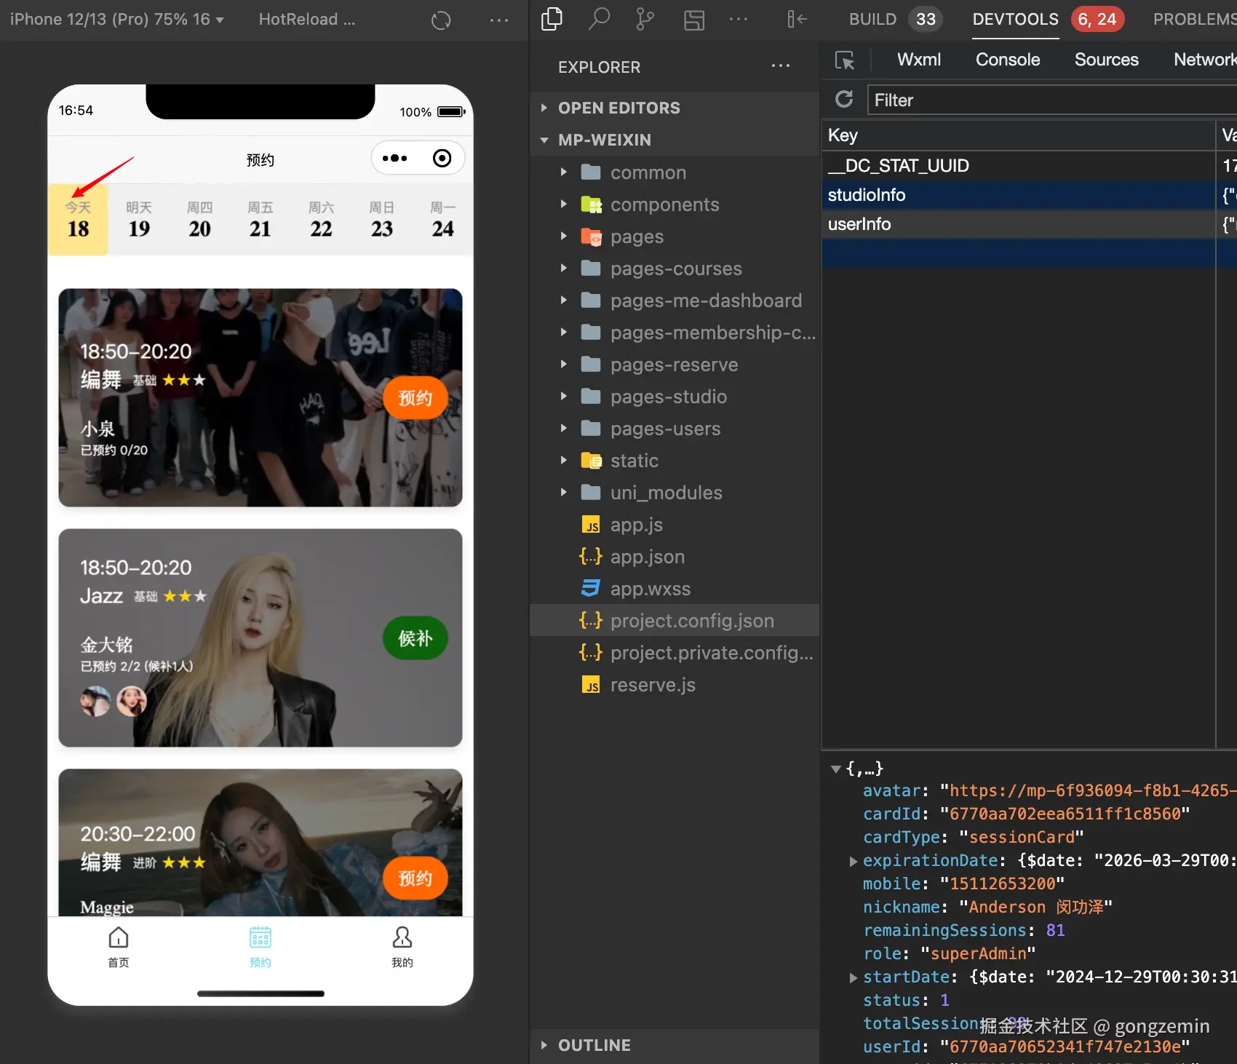Switch to the Sources tab

1106,60
